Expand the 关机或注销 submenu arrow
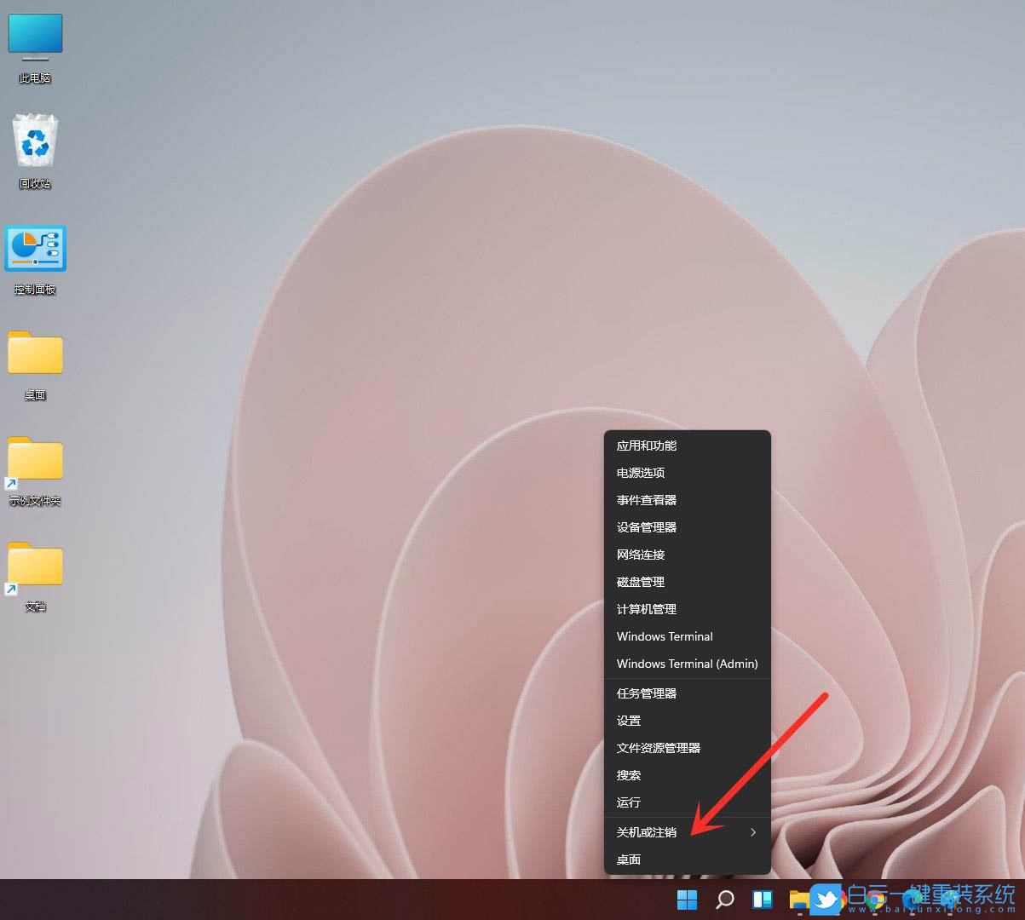This screenshot has width=1025, height=920. (753, 832)
